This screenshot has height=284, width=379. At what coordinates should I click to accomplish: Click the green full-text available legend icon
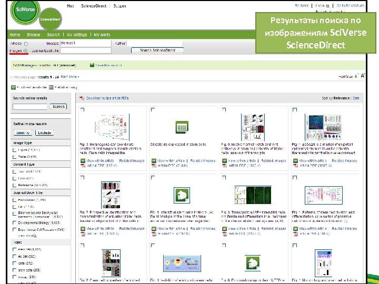click(x=13, y=87)
